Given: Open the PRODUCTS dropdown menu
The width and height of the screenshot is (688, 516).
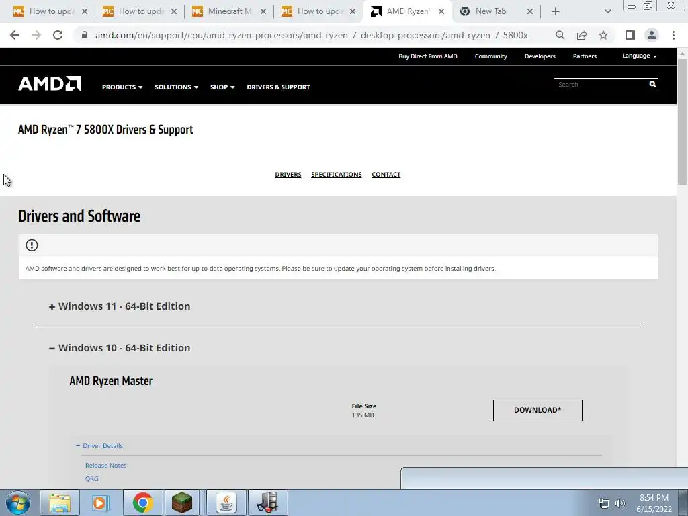Looking at the screenshot, I should click(122, 87).
